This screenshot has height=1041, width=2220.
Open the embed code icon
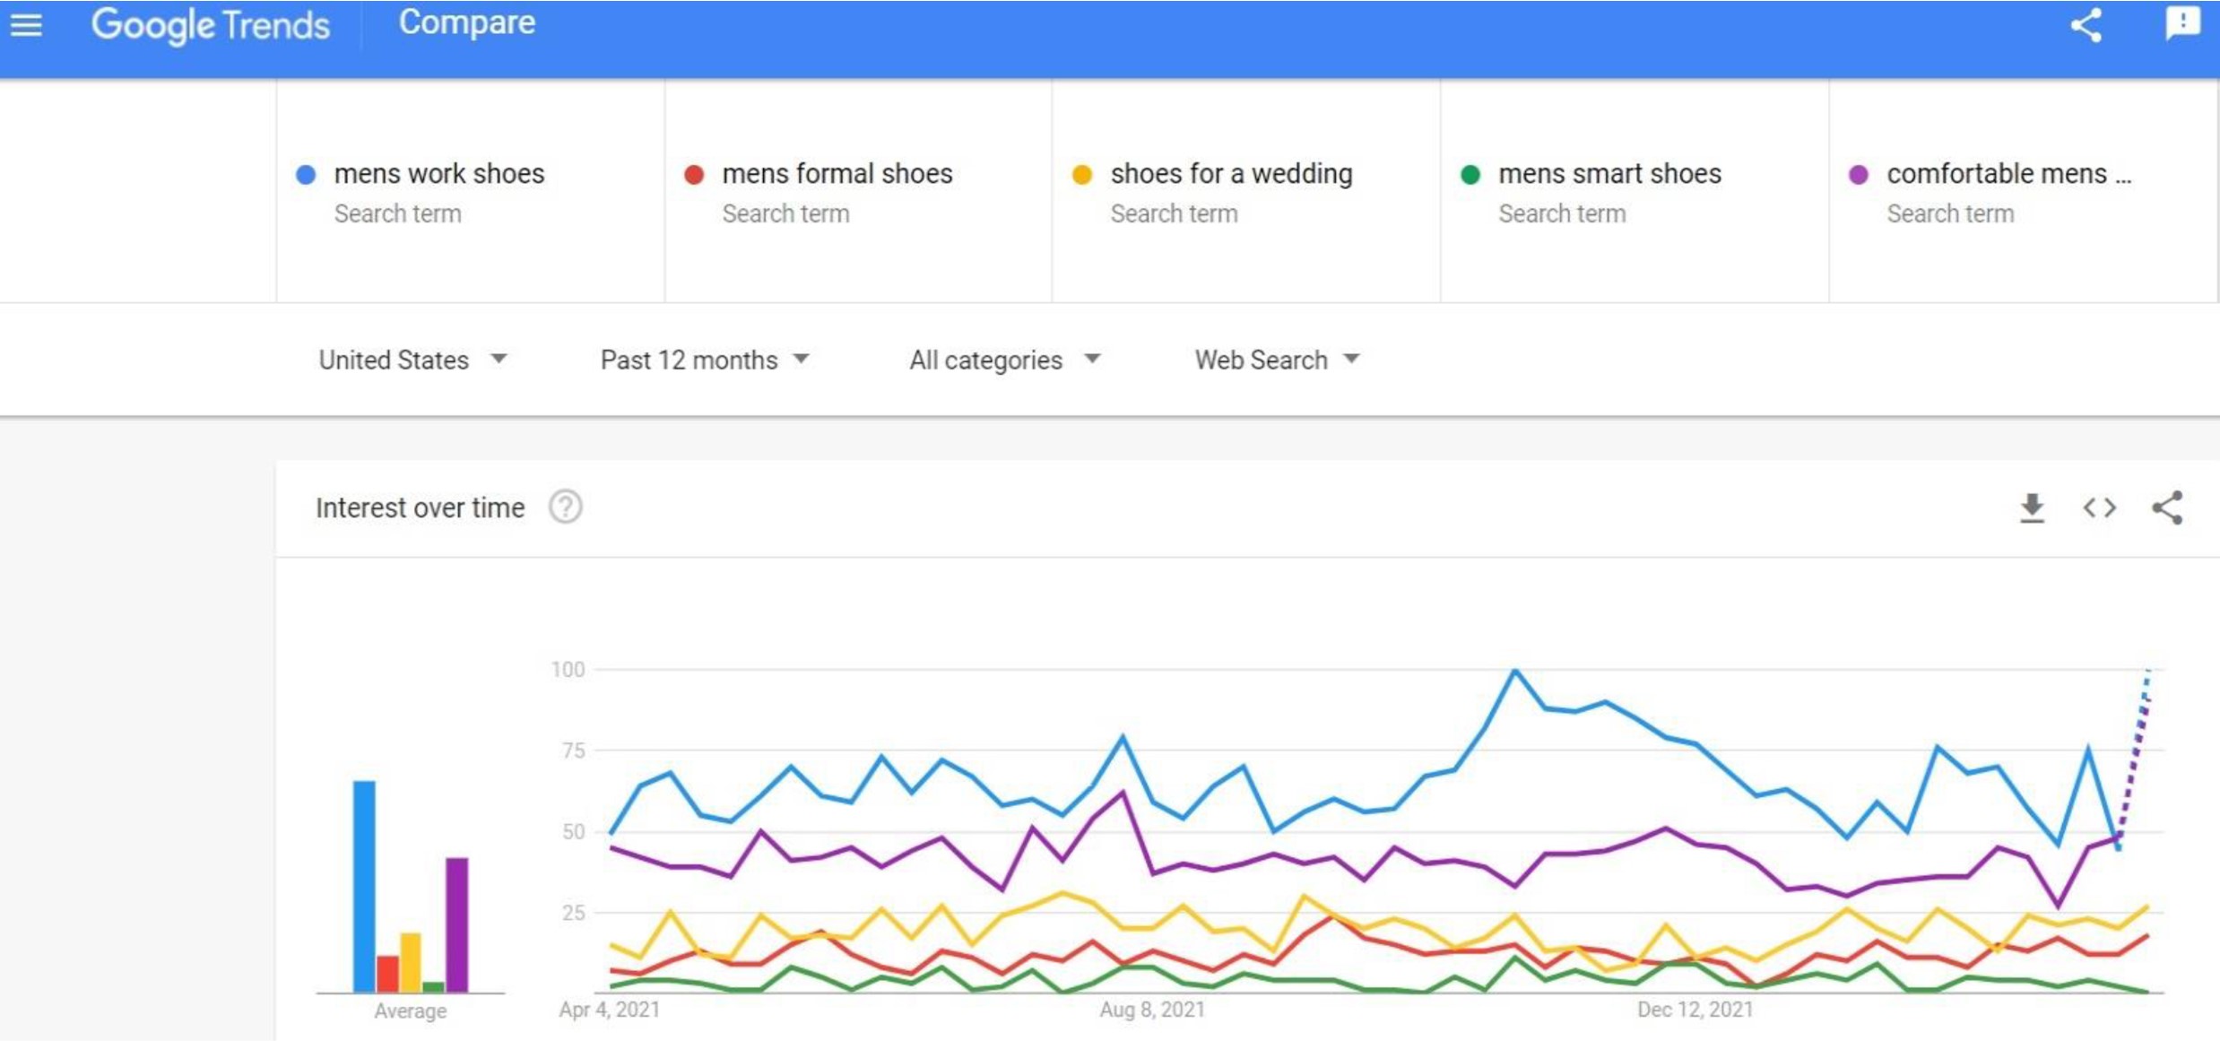click(x=2099, y=507)
